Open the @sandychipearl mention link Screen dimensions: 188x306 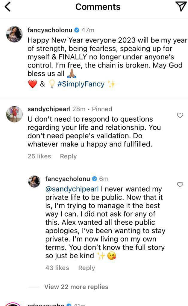point(72,189)
